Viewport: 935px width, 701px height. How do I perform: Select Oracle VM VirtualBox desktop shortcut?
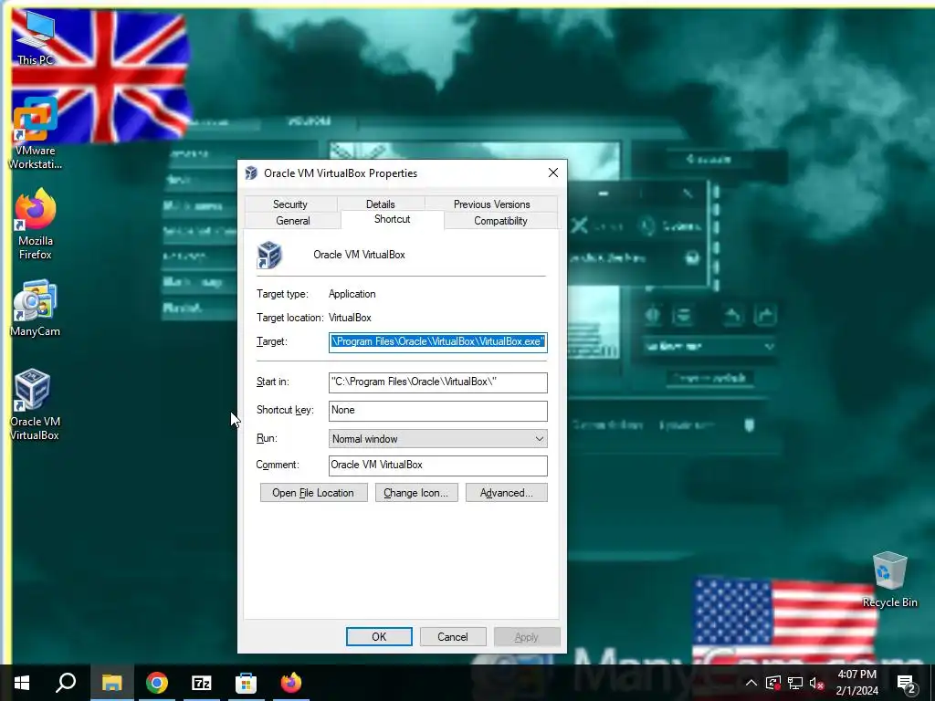point(35,405)
